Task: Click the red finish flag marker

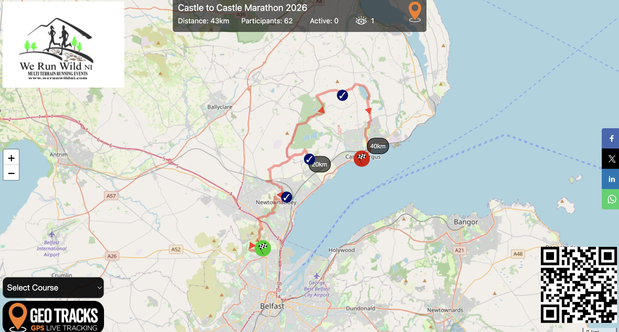Action: pyautogui.click(x=362, y=159)
